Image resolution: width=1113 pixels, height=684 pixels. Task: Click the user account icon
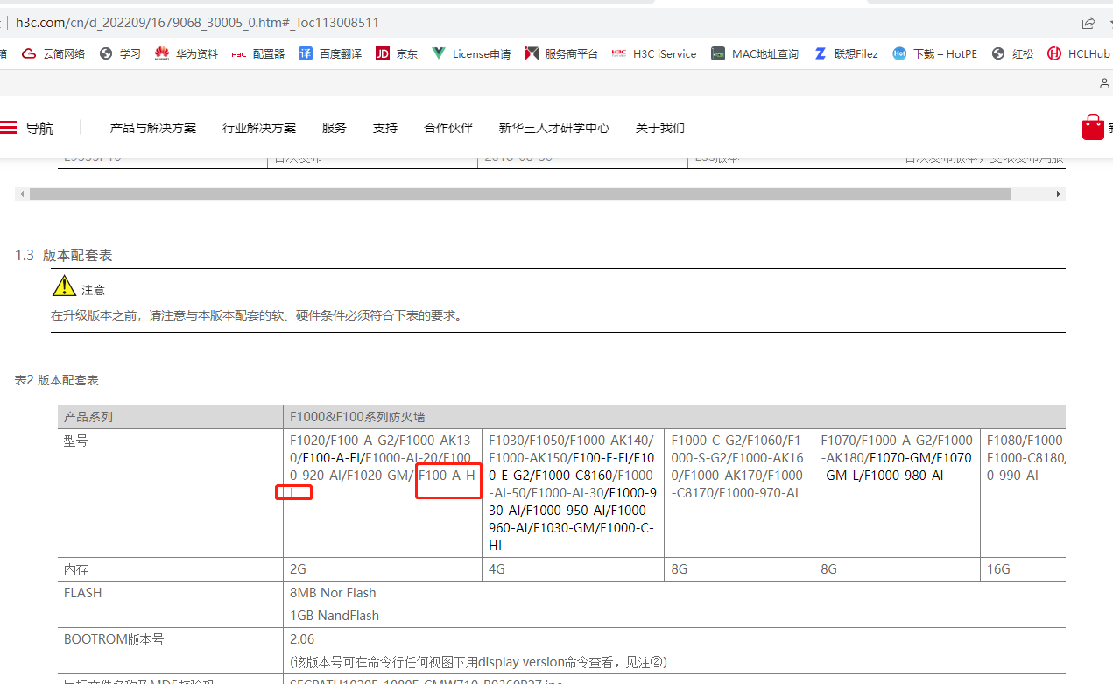[1106, 83]
